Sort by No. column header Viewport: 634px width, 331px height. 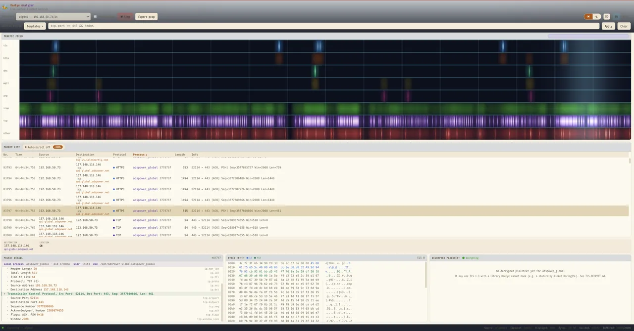(5, 155)
